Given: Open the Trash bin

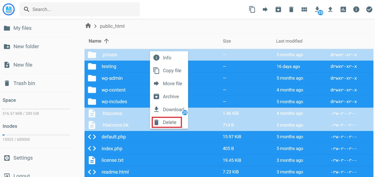Looking at the screenshot, I should [x=24, y=83].
